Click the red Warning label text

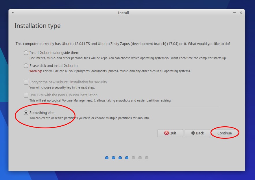(x=36, y=71)
